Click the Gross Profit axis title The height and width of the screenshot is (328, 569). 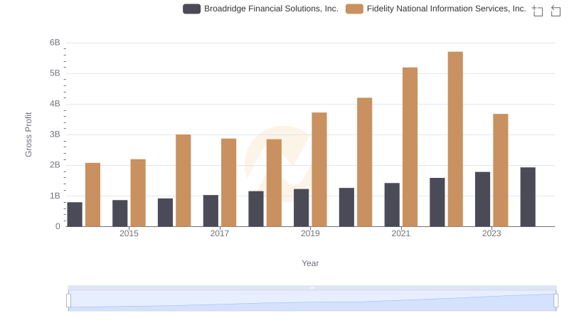(28, 134)
